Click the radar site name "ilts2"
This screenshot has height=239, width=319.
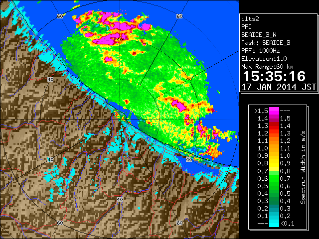coord(250,19)
